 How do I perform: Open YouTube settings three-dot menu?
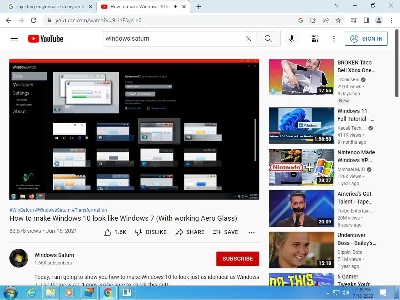coord(334,39)
